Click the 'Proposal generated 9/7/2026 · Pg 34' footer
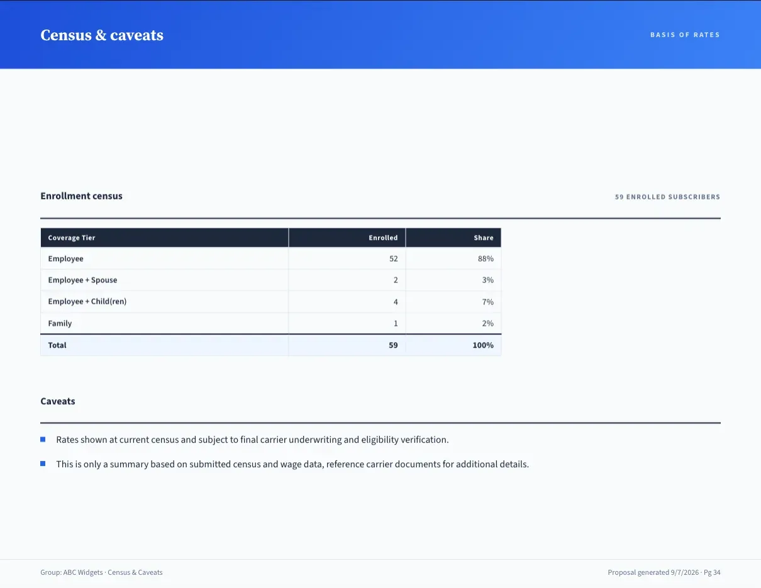761x588 pixels. coord(664,572)
